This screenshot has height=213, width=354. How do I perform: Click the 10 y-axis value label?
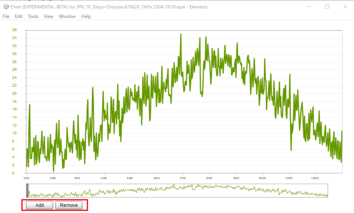(15, 133)
